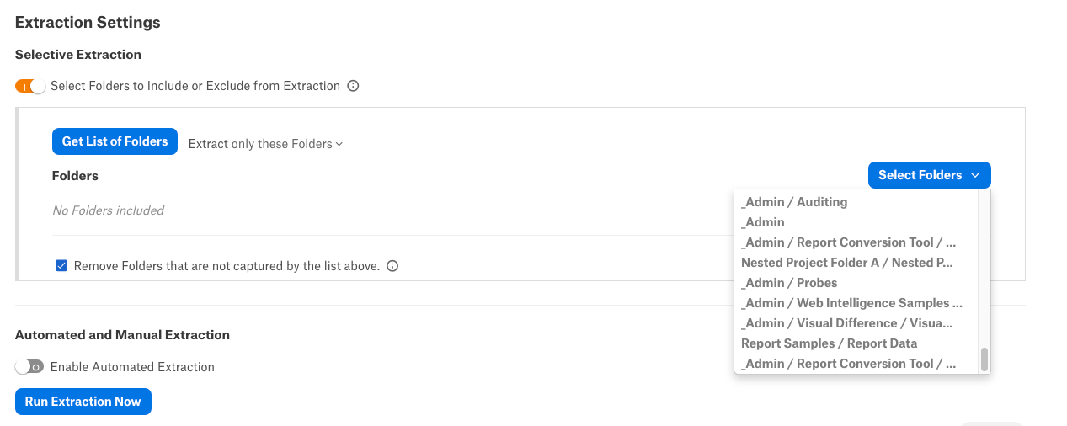
Task: Collapse the Select Folders dropdown button
Action: pos(929,175)
